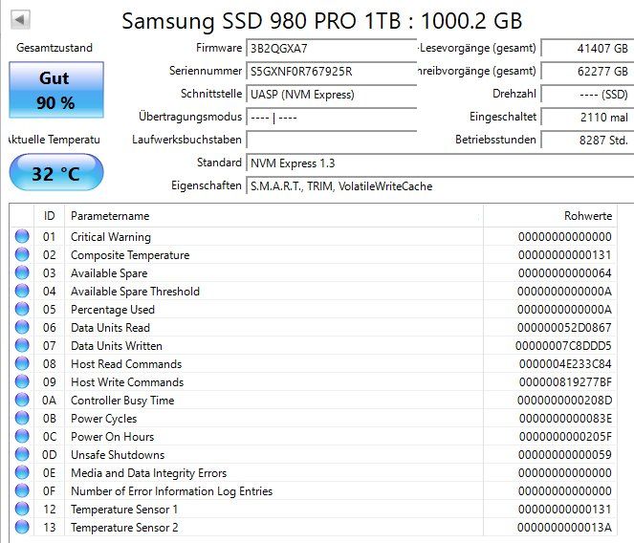
Task: Click the Rohwerte column header
Action: click(550, 215)
